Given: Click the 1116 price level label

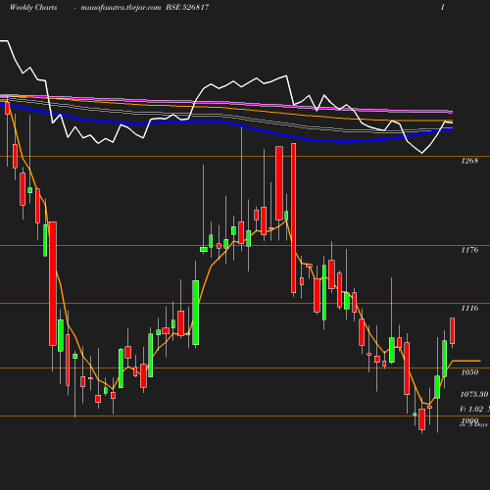Looking at the screenshot, I should (x=469, y=308).
